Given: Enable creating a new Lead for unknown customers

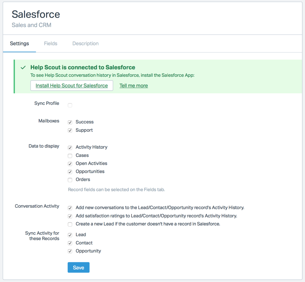Looking at the screenshot, I should pos(70,224).
